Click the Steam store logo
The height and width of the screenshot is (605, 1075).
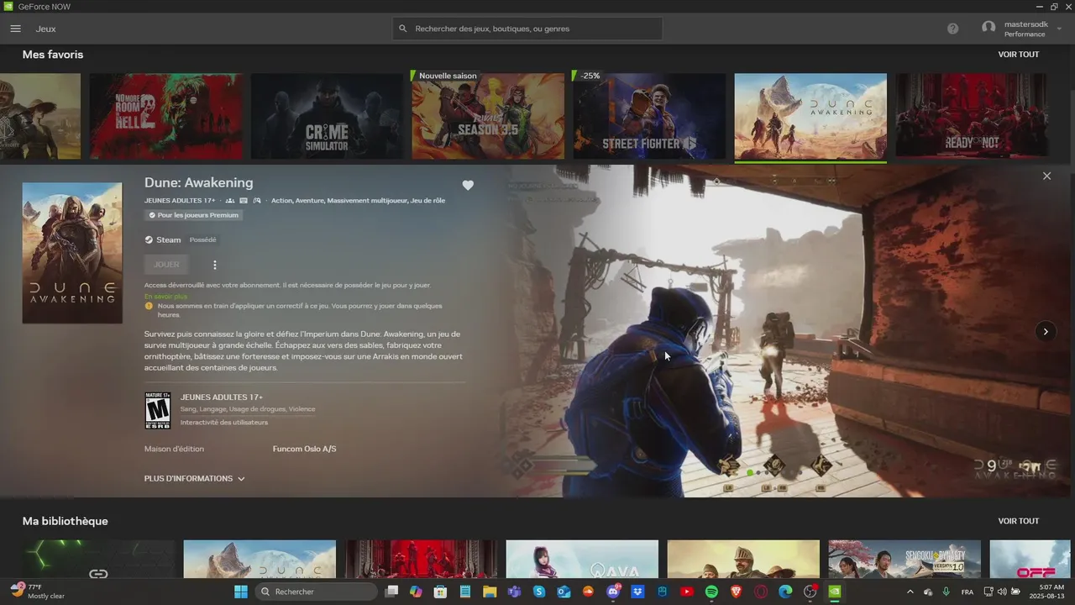(149, 239)
